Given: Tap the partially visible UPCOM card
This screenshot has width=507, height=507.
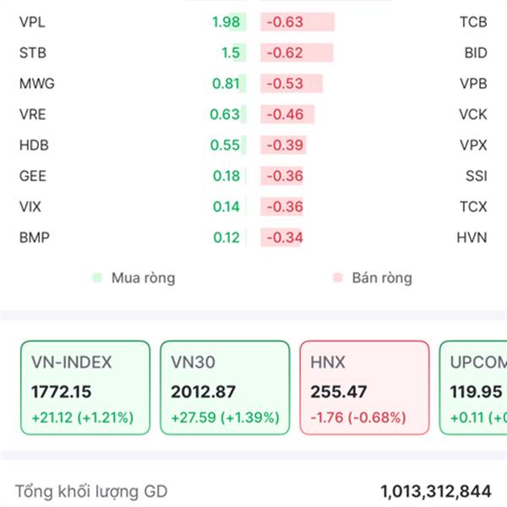Looking at the screenshot, I should click(475, 388).
